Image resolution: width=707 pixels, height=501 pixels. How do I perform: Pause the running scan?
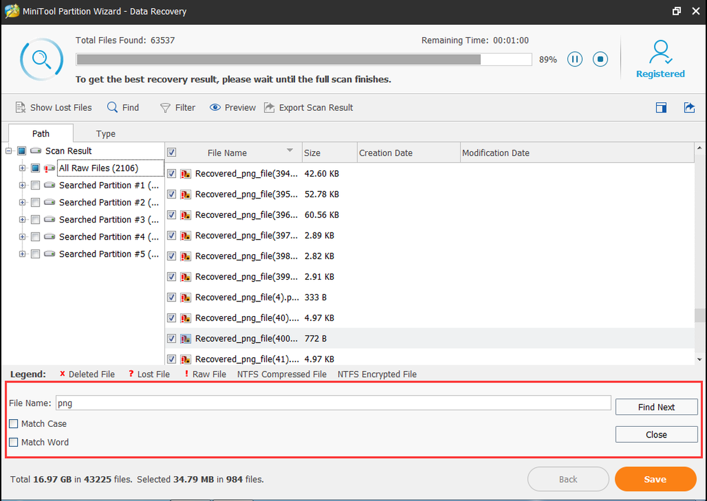point(575,59)
